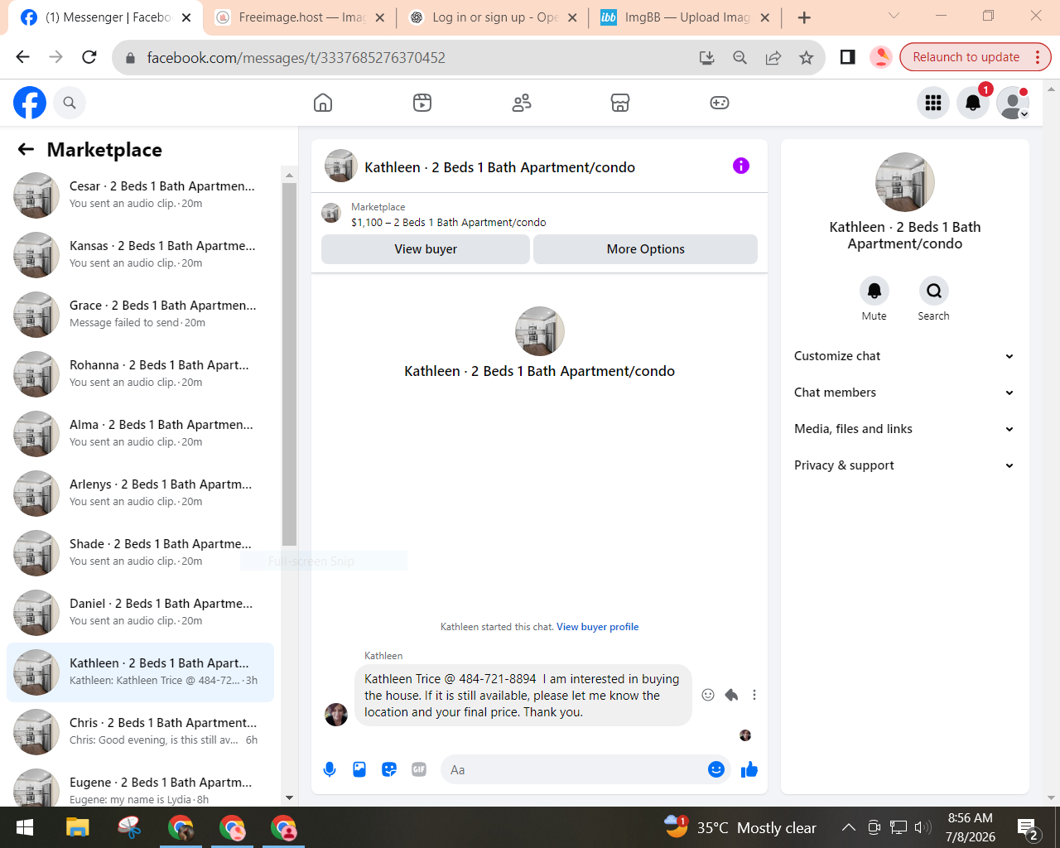Open browser tab search dropdown chevron
This screenshot has height=848, width=1060.
point(894,16)
